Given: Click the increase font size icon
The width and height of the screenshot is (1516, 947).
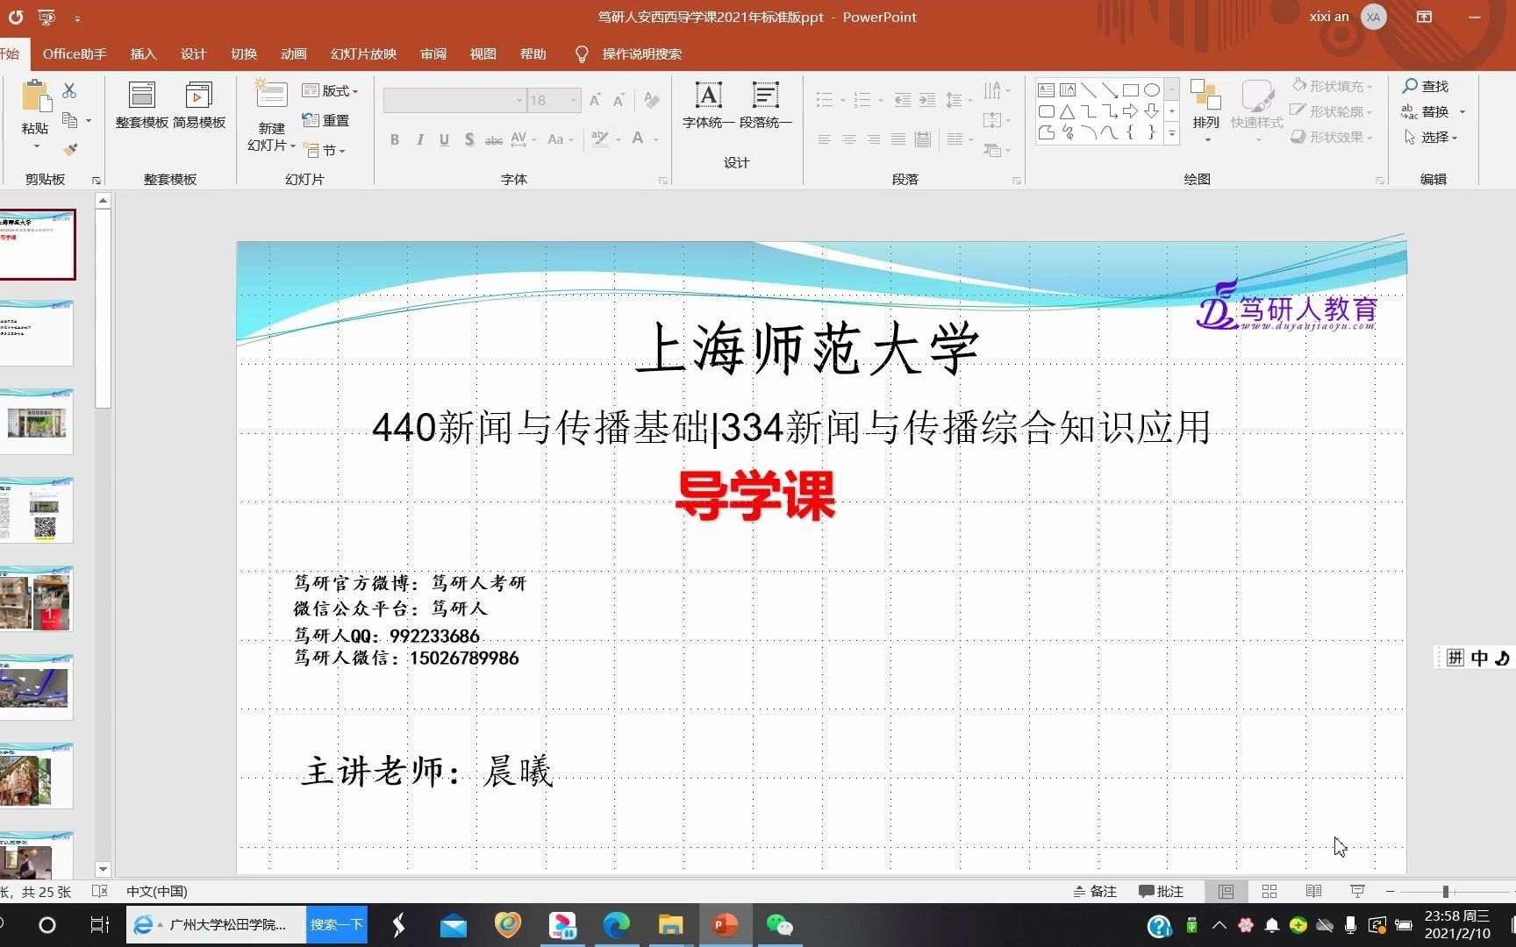Looking at the screenshot, I should pyautogui.click(x=595, y=100).
